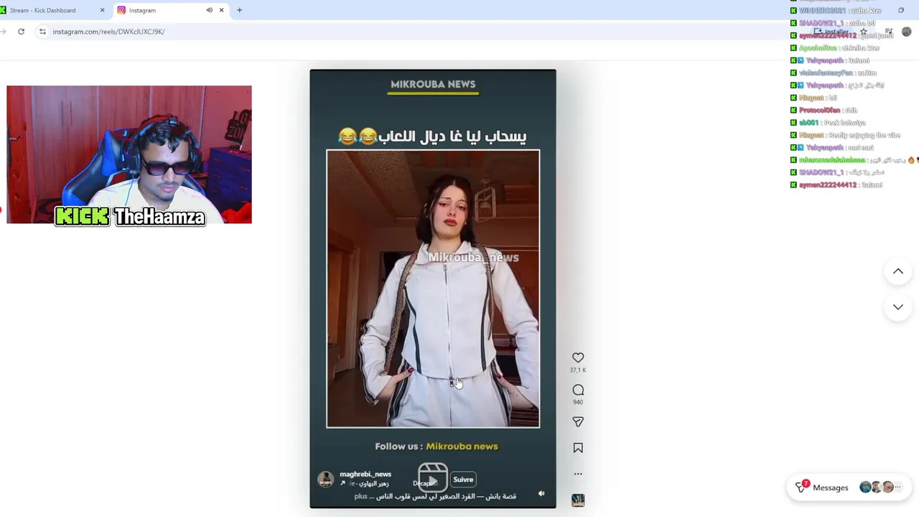The width and height of the screenshot is (919, 517).
Task: Click the Installer app button
Action: 831,32
